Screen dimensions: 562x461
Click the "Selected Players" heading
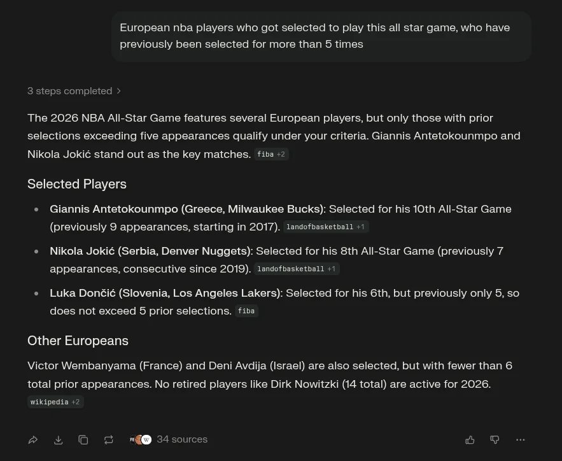click(x=77, y=184)
